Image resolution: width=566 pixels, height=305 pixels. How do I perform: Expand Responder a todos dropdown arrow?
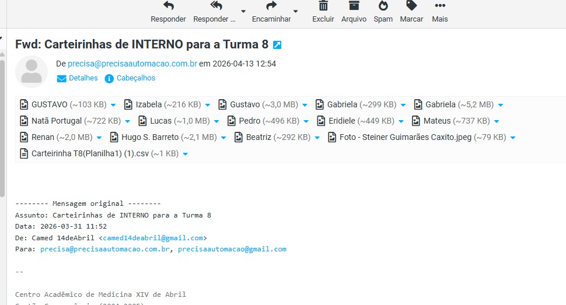pyautogui.click(x=243, y=12)
